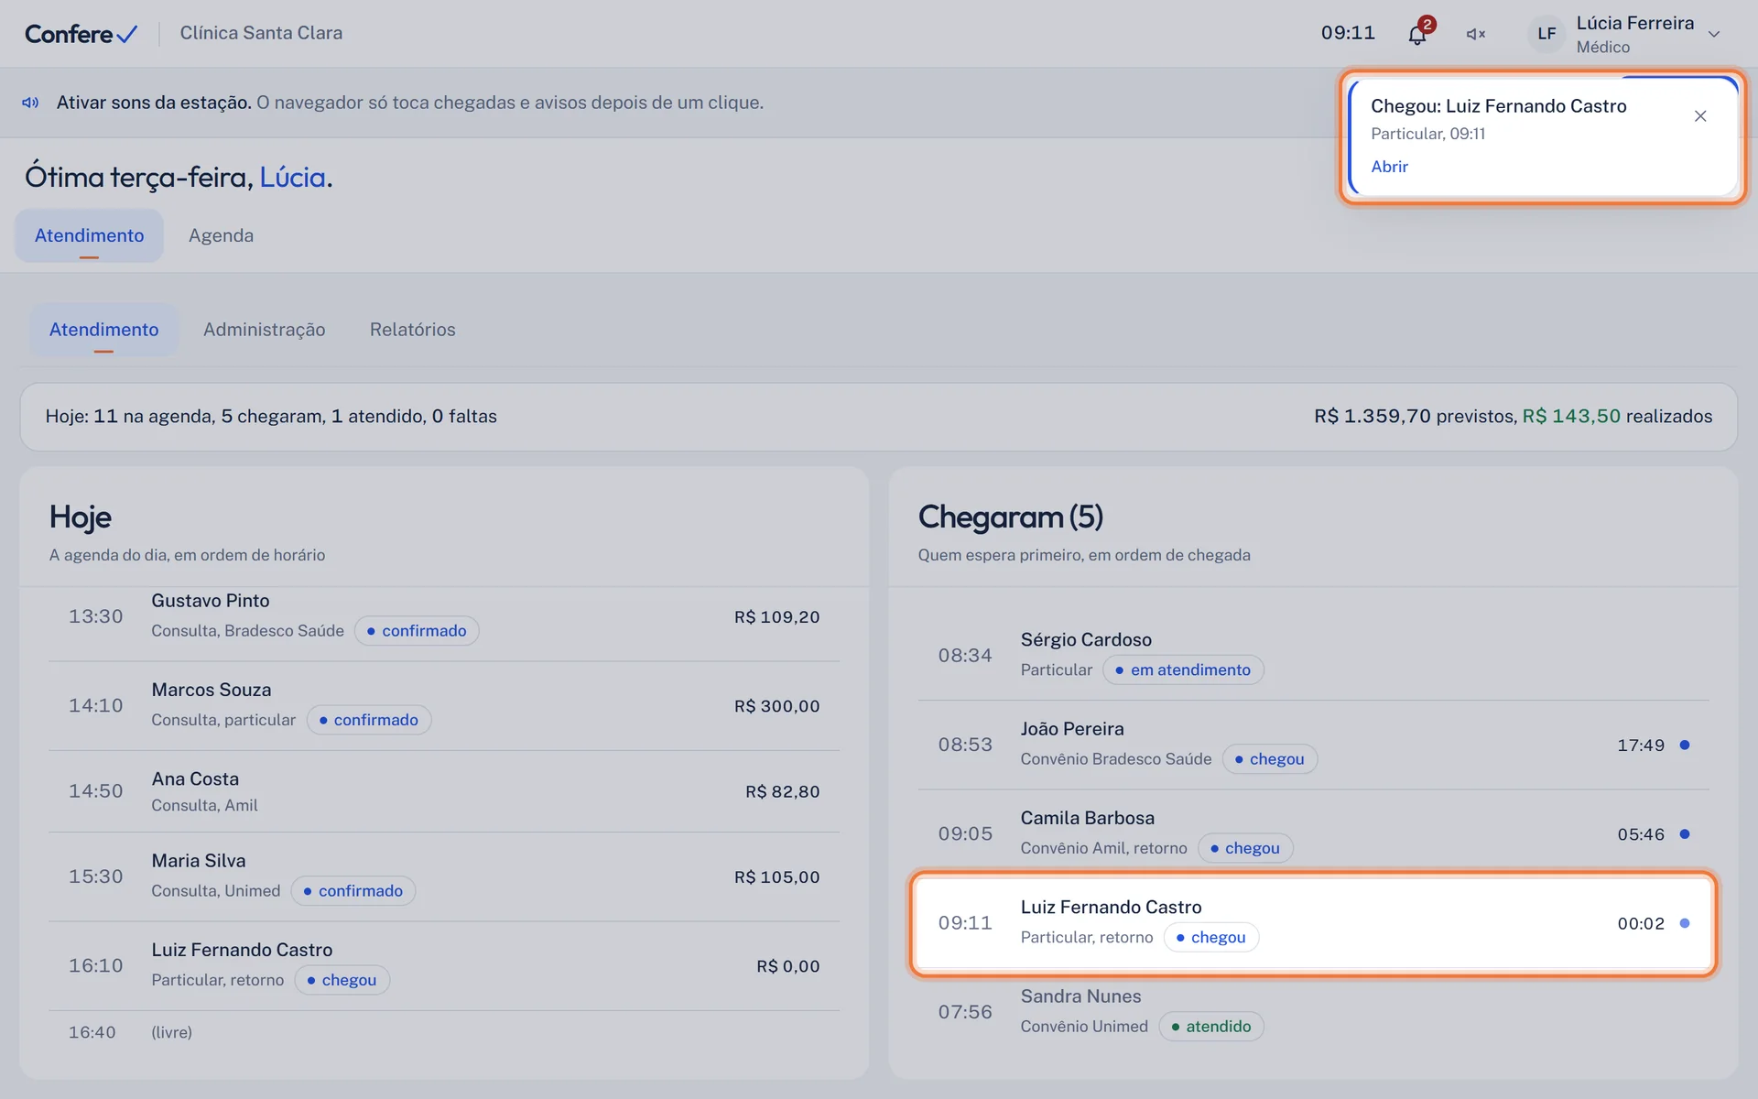Click chegou badge on Camila Barbosa
The height and width of the screenshot is (1099, 1758).
point(1245,848)
